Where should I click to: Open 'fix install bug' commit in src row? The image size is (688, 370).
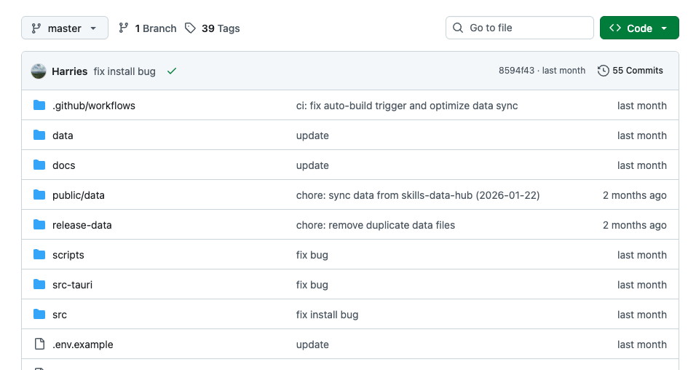point(328,315)
